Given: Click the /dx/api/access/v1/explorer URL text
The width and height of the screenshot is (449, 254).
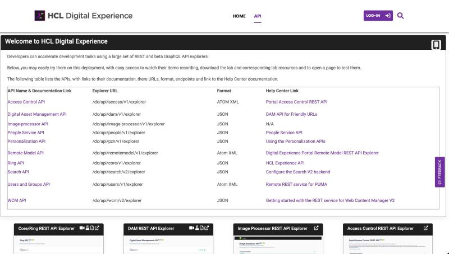Looking at the screenshot, I should 119,102.
